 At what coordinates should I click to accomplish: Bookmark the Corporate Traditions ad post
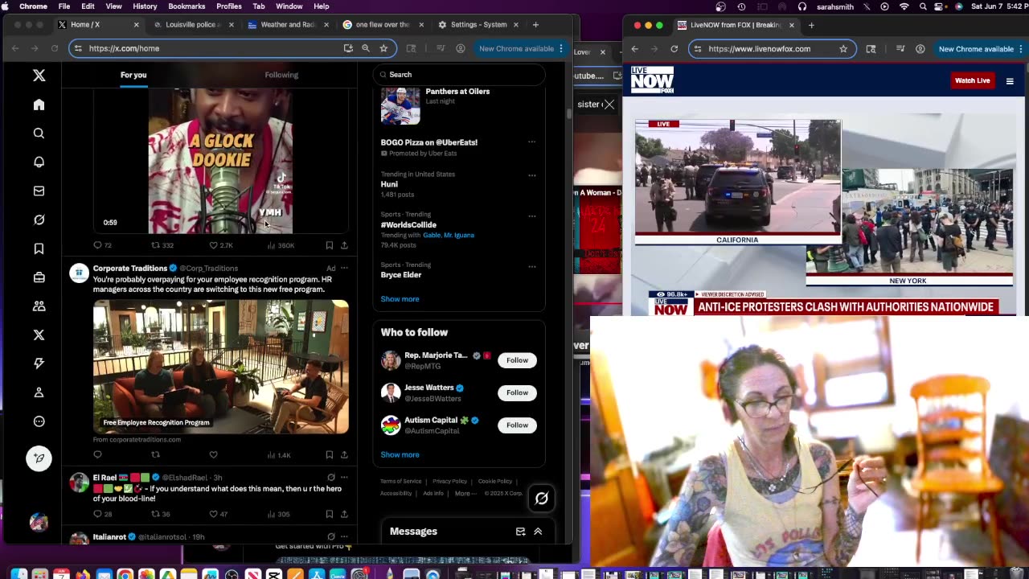click(x=329, y=455)
